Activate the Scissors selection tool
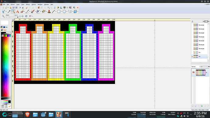Viewport: 210px width, 118px height. coord(3,12)
